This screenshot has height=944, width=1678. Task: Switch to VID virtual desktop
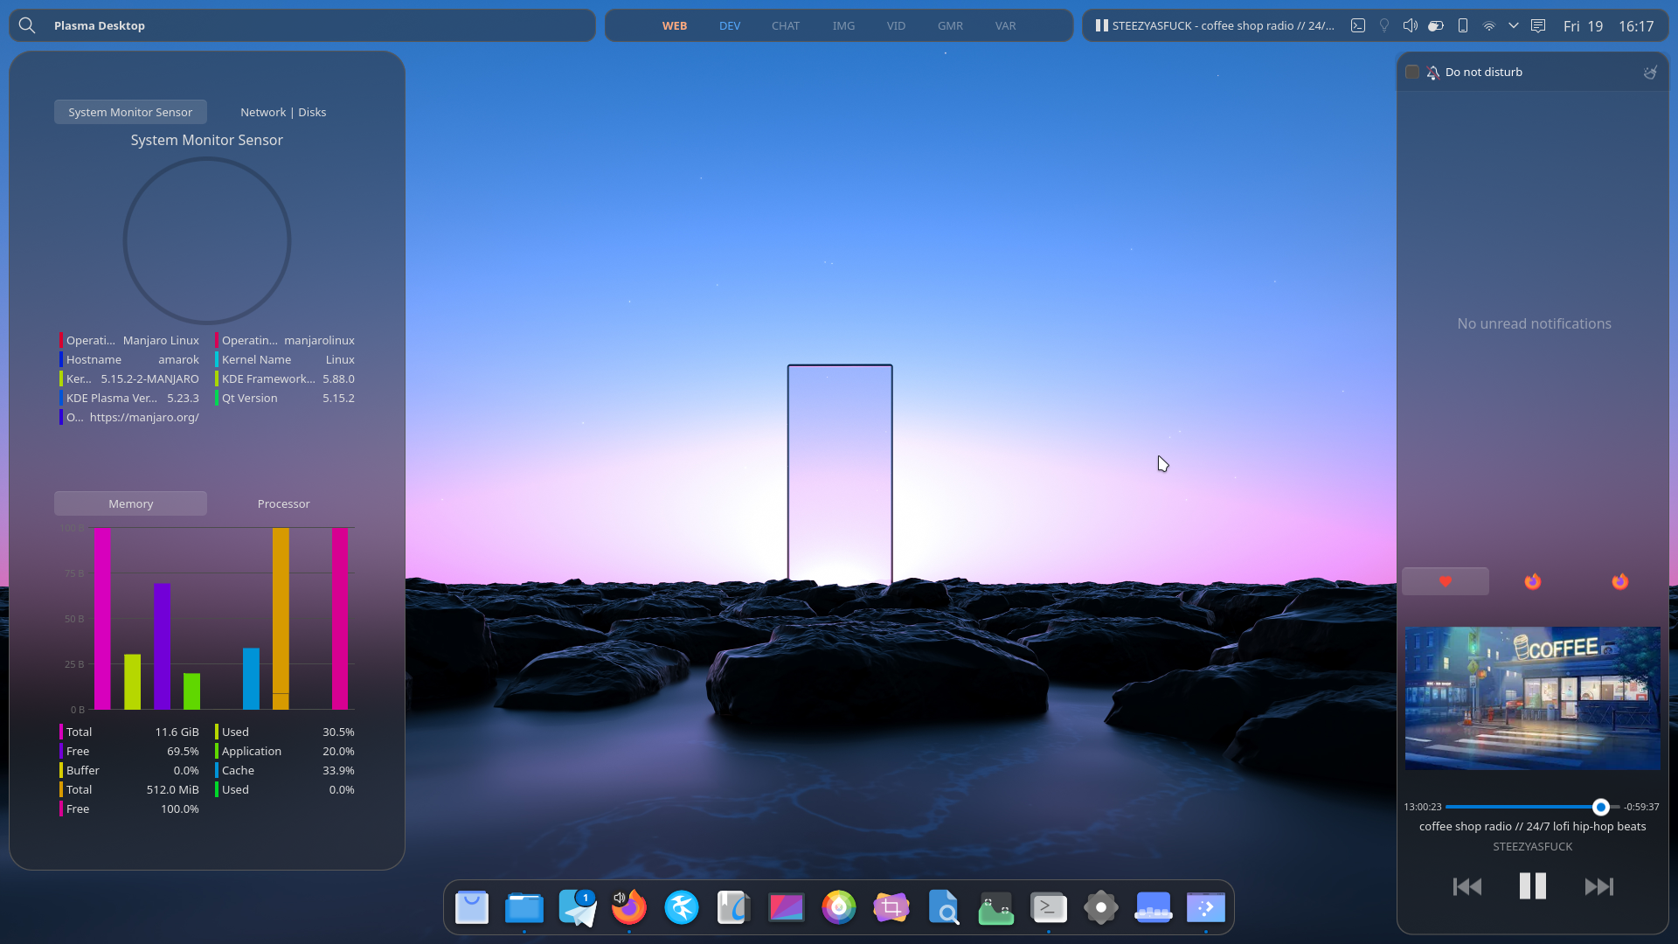tap(896, 25)
